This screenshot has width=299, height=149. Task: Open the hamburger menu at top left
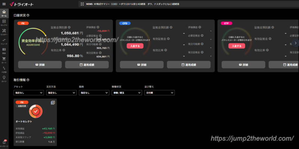[x=4, y=4]
